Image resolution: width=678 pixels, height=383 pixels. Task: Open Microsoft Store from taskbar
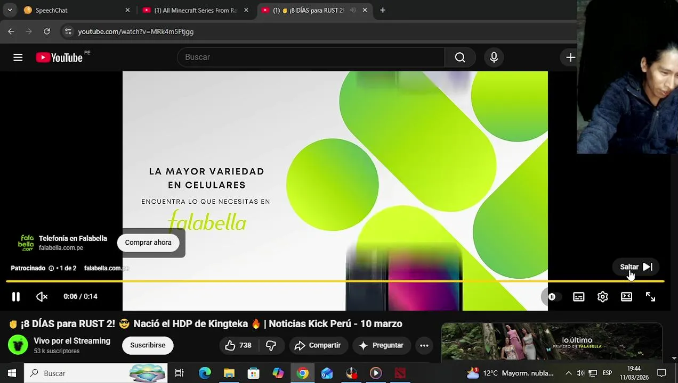point(254,373)
